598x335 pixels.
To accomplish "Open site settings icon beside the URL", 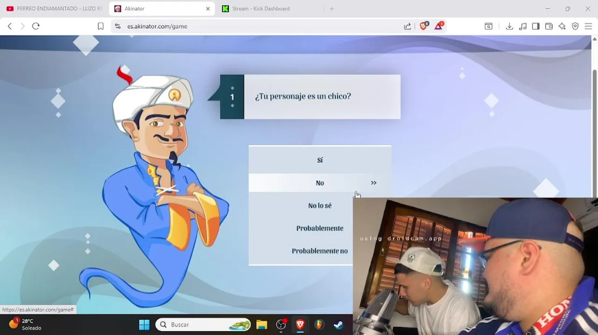I will tap(118, 27).
